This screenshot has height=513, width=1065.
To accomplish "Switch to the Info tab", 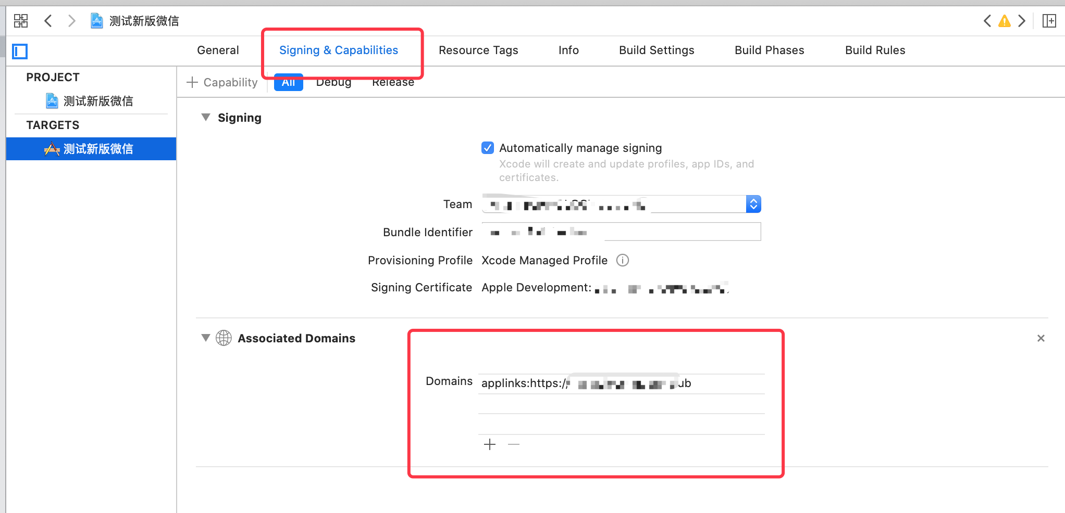I will pyautogui.click(x=568, y=50).
